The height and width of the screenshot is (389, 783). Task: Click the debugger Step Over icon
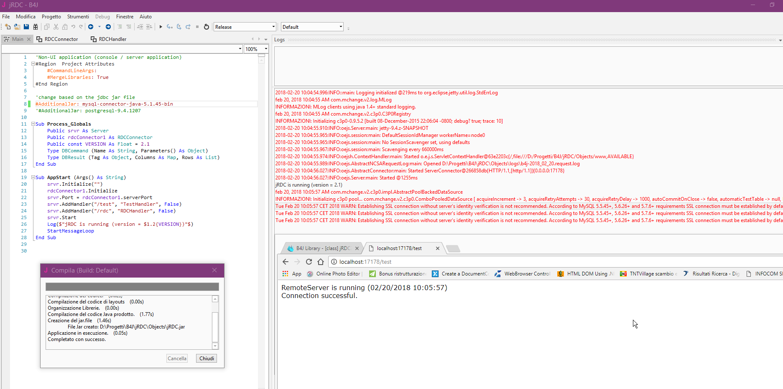[x=179, y=27]
